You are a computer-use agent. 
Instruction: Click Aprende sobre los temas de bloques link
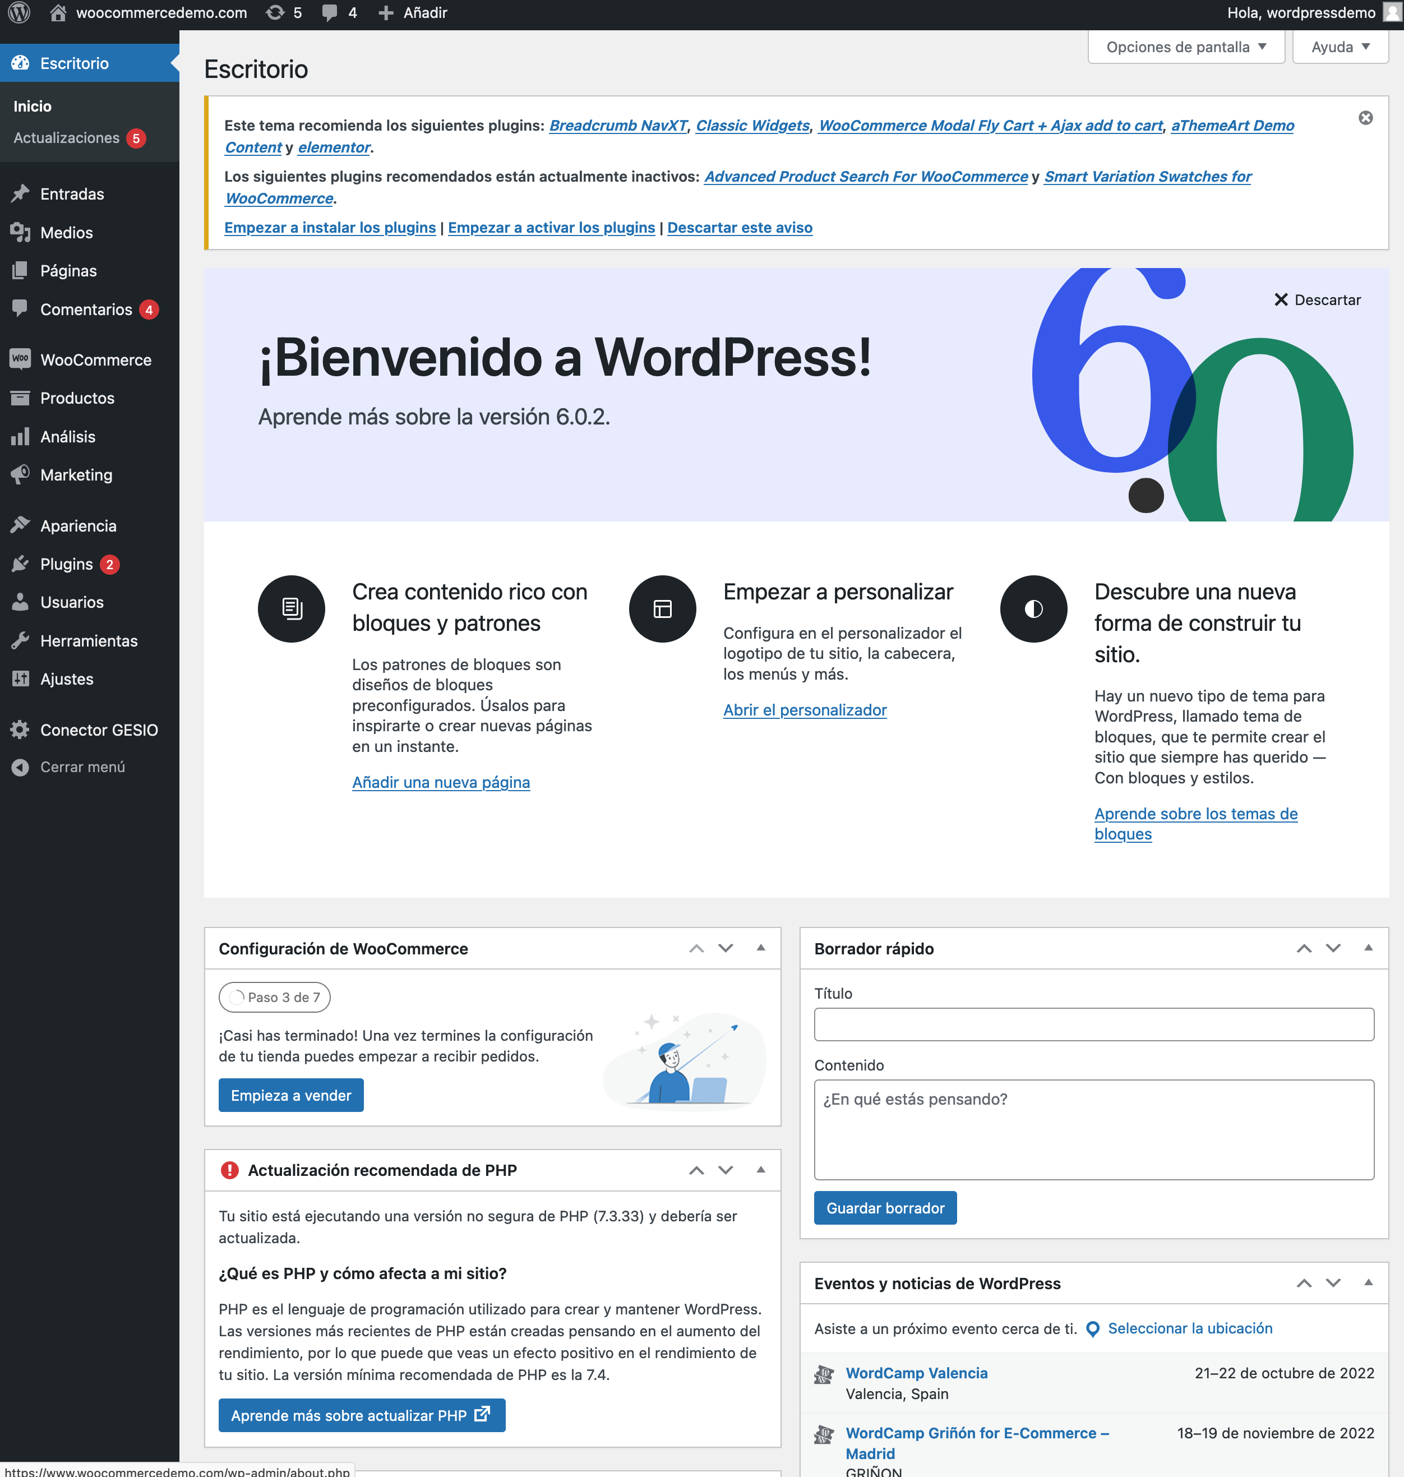pyautogui.click(x=1196, y=824)
